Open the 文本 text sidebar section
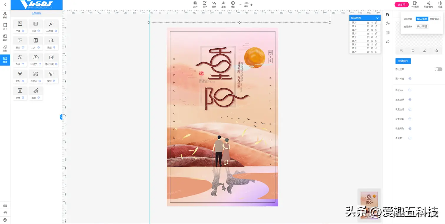 click(x=5, y=27)
